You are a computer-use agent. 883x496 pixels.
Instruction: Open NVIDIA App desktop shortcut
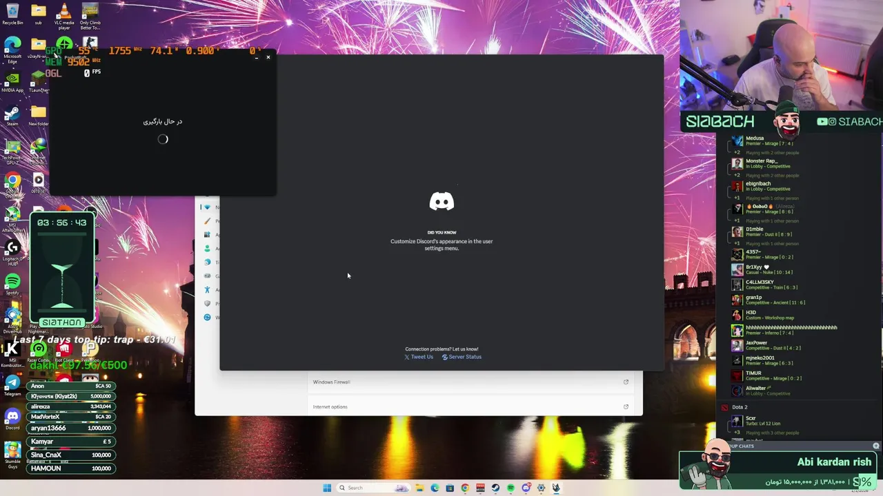tap(12, 81)
